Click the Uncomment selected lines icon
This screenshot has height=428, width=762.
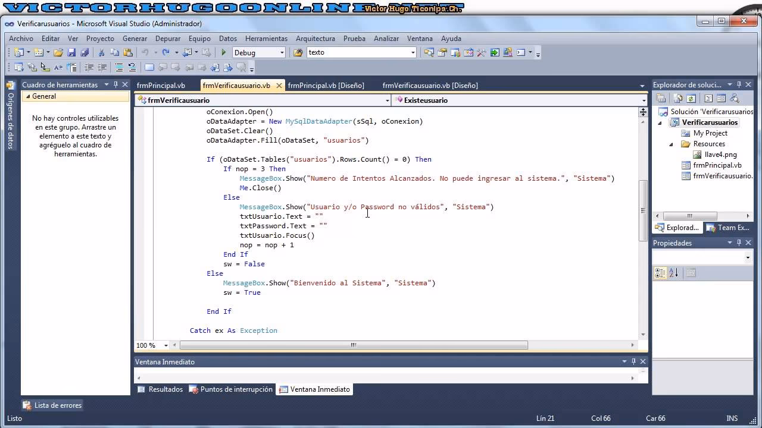132,67
